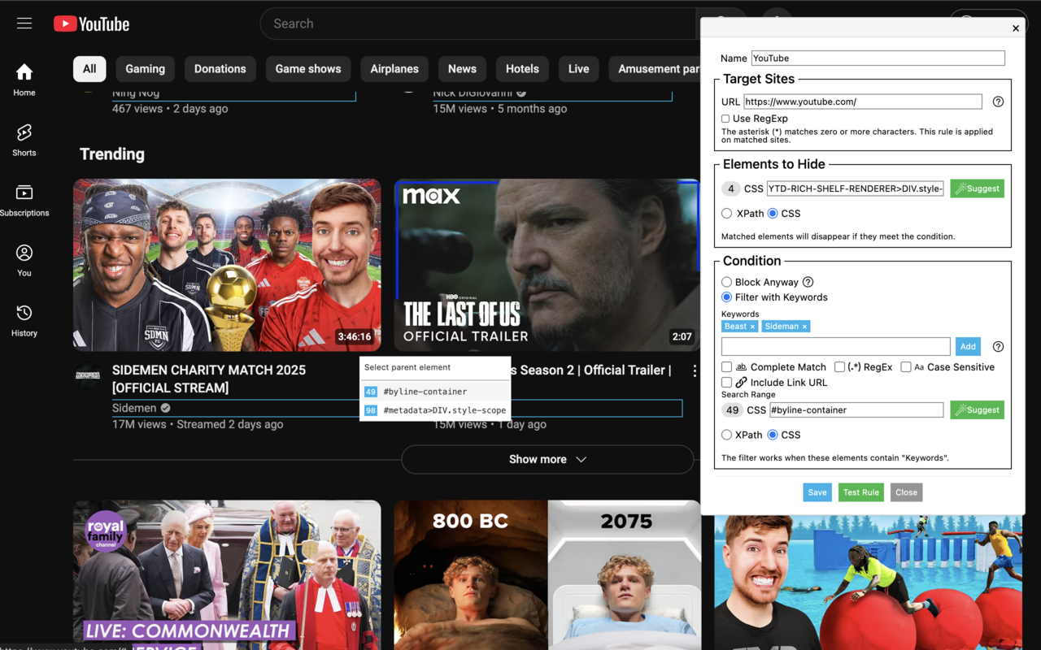Choose #byline-container as parent element

tap(435, 392)
